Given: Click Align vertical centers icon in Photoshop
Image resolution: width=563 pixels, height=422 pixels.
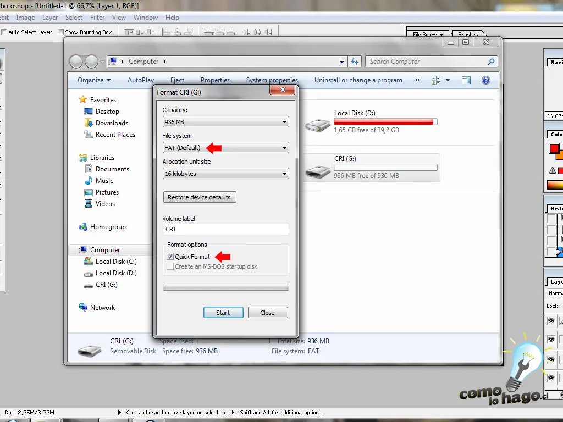Looking at the screenshot, I should (140, 32).
